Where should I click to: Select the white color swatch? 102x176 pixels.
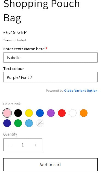[73, 113]
